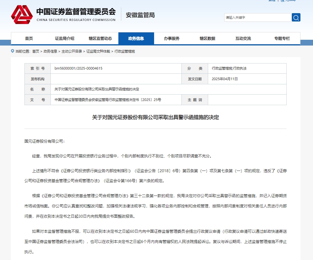
Task: Click the 发布机构 table label
Action: [38, 79]
